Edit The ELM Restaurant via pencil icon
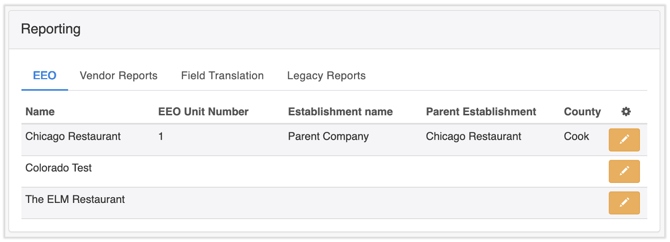Image resolution: width=670 pixels, height=242 pixels. (624, 202)
